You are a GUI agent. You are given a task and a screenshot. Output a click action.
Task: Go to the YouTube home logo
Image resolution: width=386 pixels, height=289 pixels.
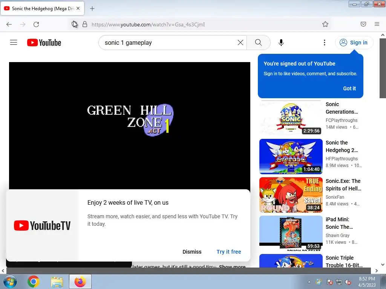[44, 43]
